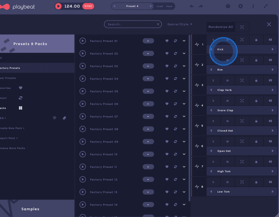
Task: Lock the Rim track with its padlock icon
Action: (256, 60)
